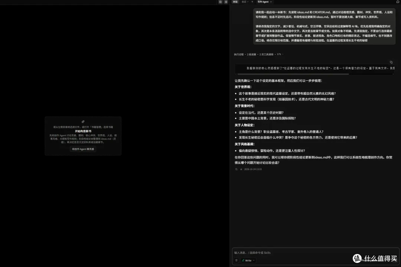Click the 关于风格基调 heading
401x267 pixels.
pyautogui.click(x=244, y=144)
